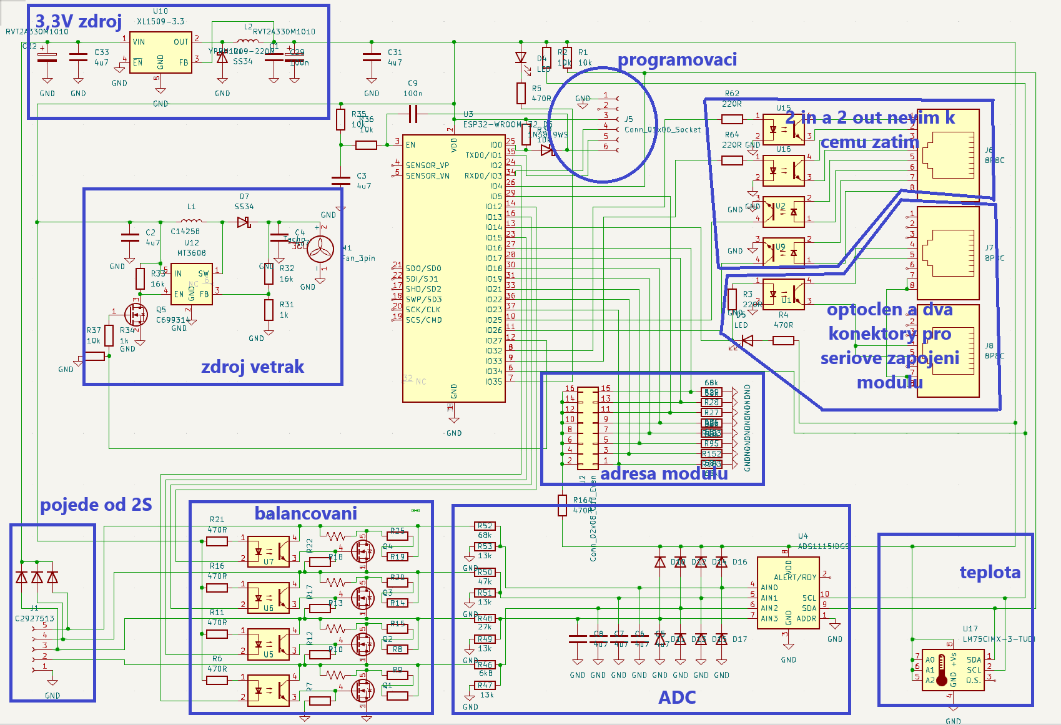Viewport: 1061px width, 725px height.
Task: Select the C33 4u7 capacitor
Action: (x=78, y=57)
